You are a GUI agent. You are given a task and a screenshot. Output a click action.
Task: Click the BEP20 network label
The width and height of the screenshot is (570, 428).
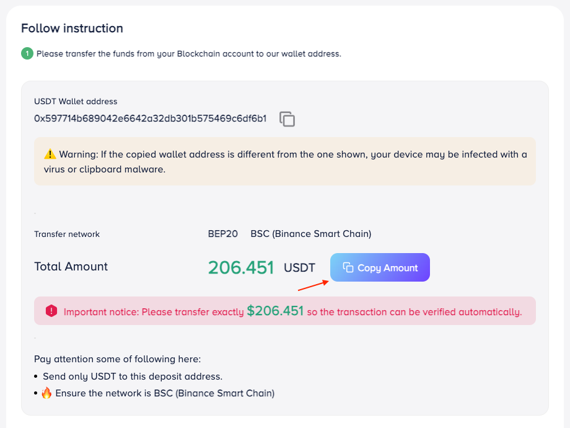point(223,234)
